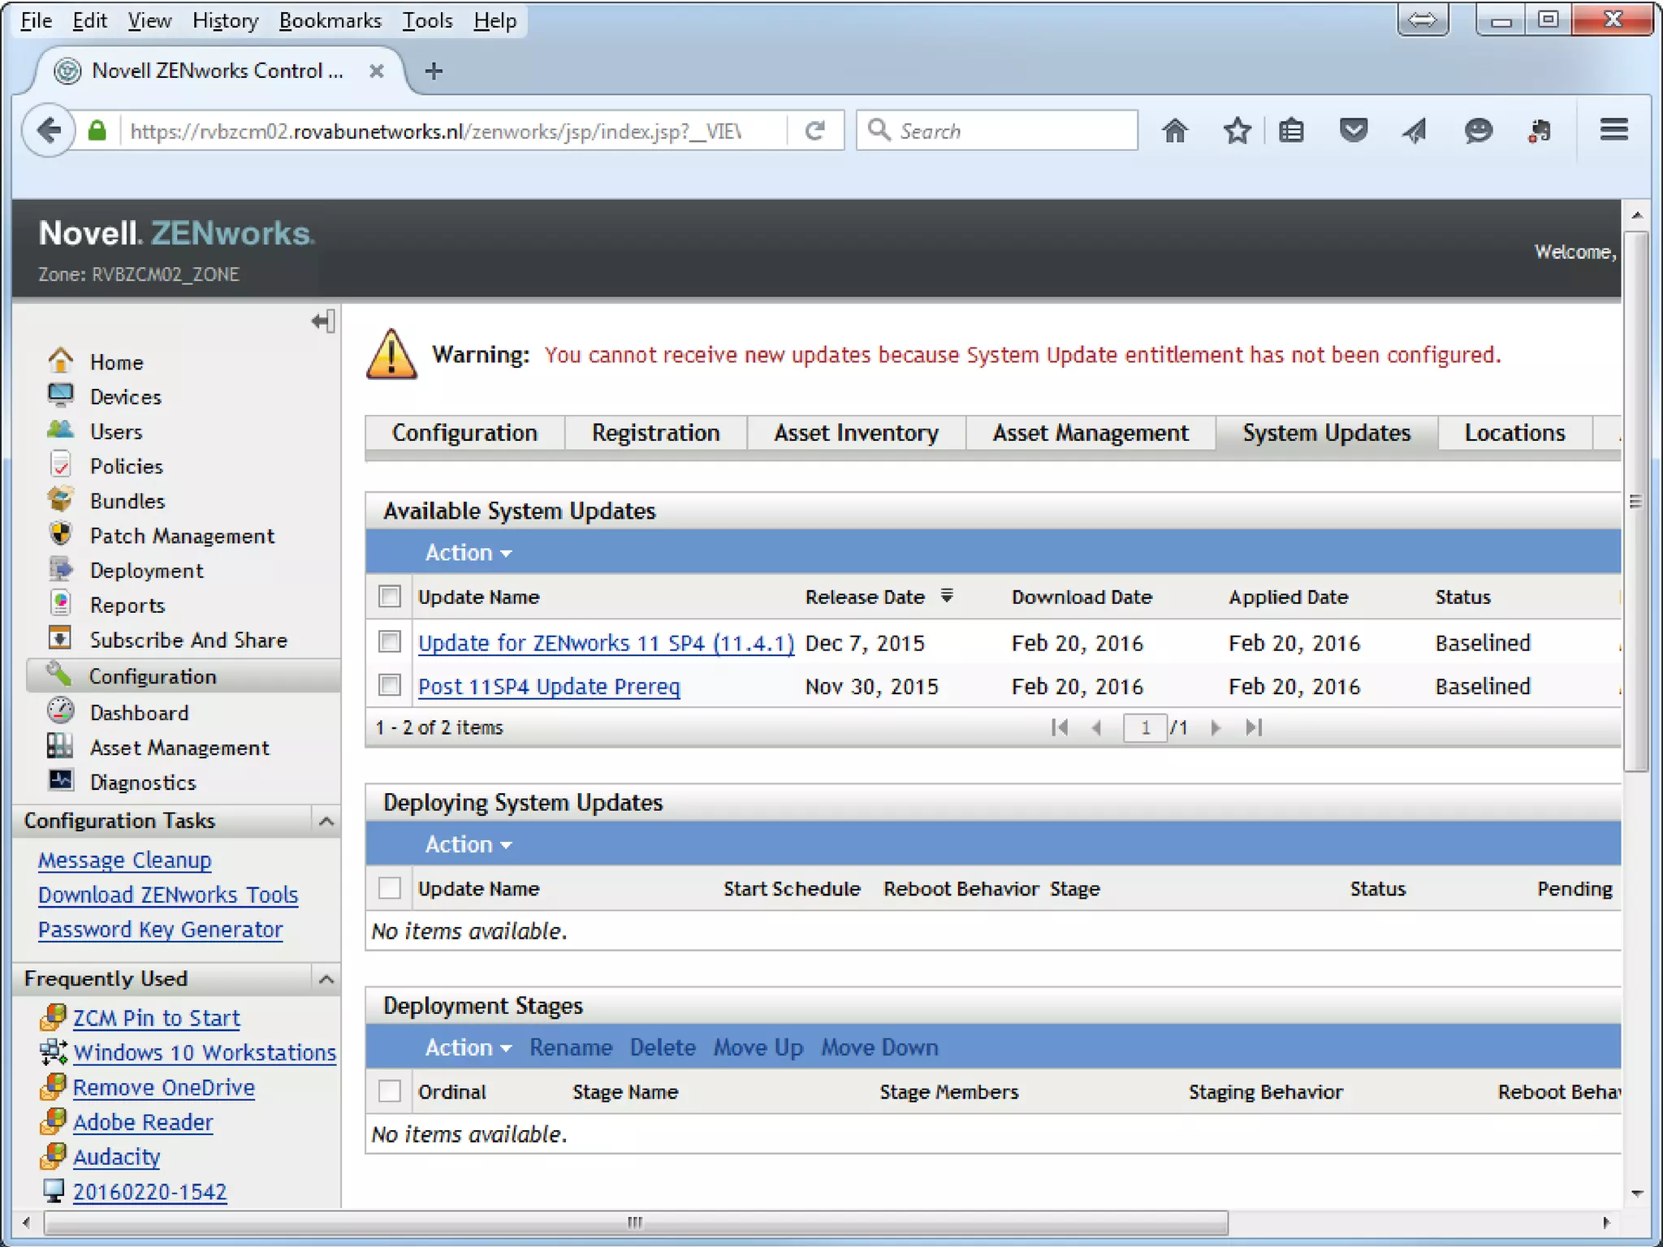Go to Policies in navigation

(126, 467)
